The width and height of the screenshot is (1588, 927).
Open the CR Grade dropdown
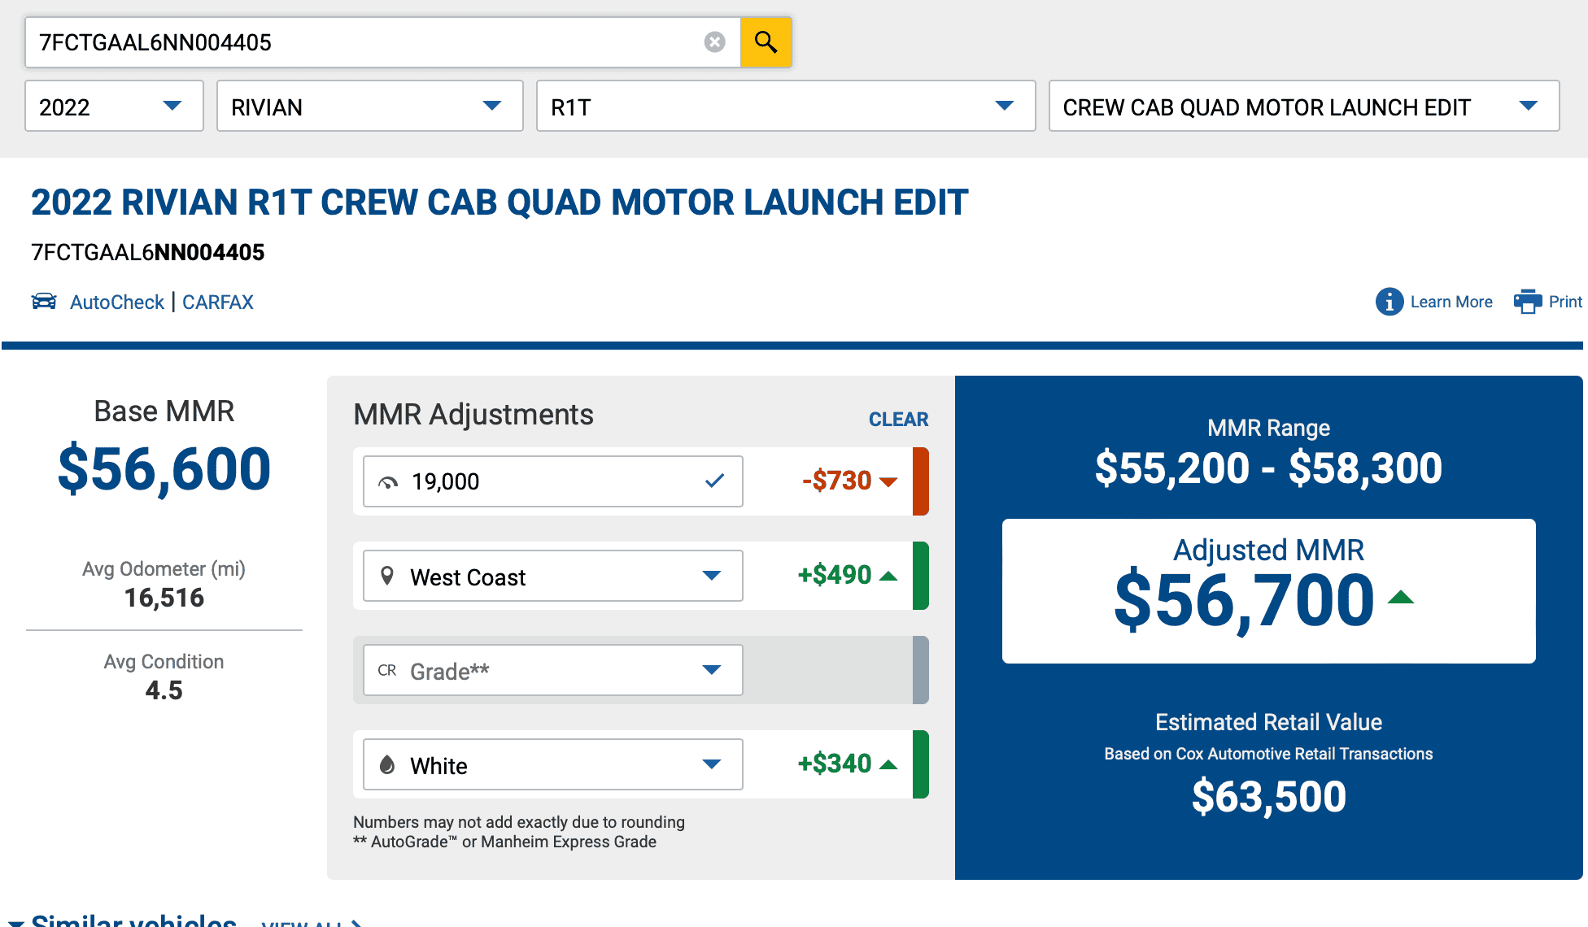click(553, 670)
